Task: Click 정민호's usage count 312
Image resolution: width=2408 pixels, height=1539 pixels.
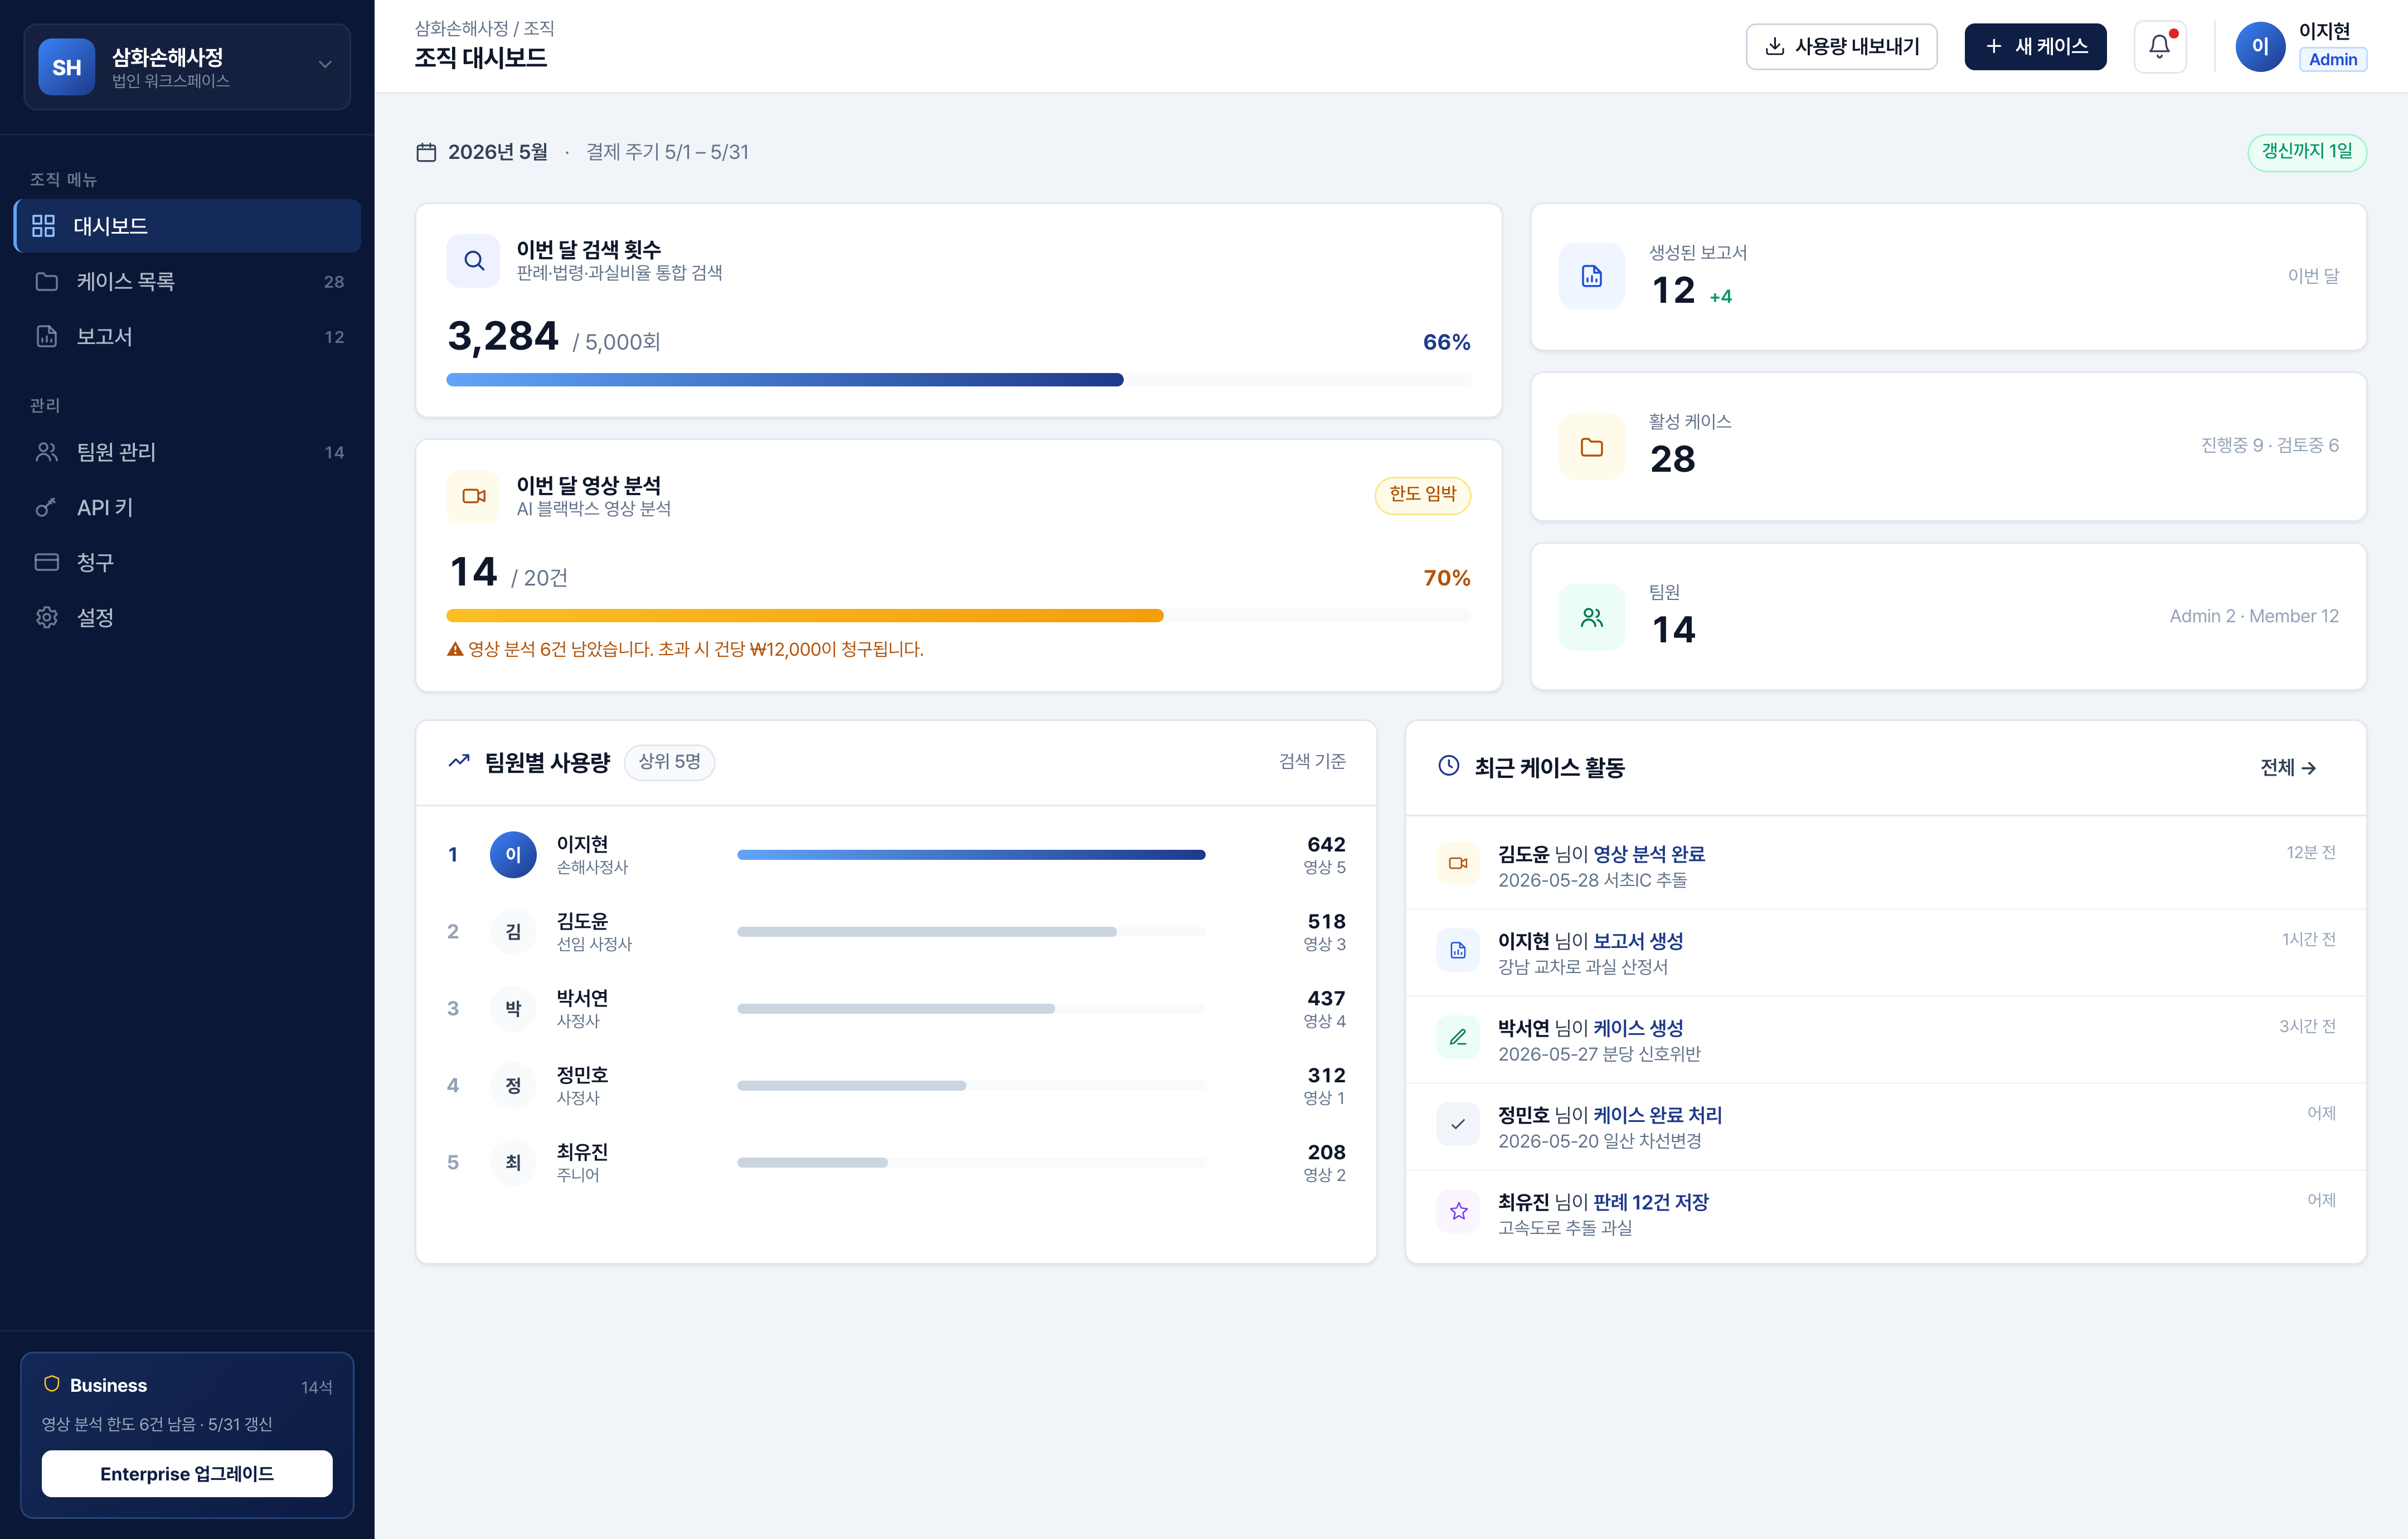Action: tap(1326, 1075)
